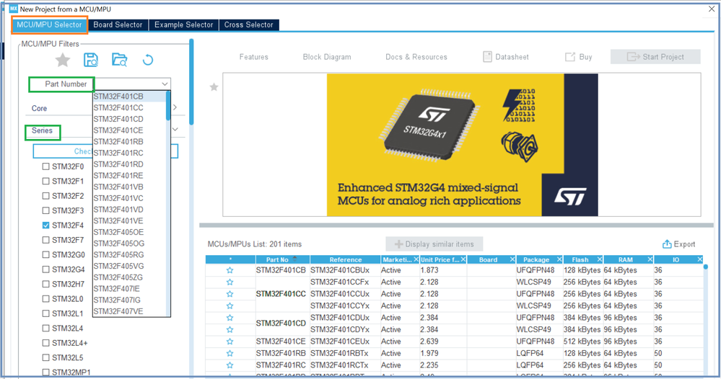Viewport: 721px width, 379px height.
Task: Remove the Flash column with its X
Action: (x=599, y=259)
